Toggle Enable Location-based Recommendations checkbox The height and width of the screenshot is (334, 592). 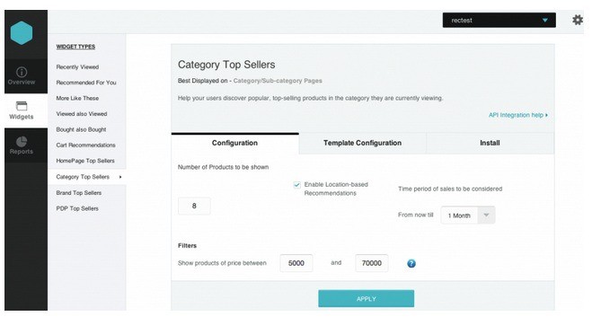(x=296, y=185)
